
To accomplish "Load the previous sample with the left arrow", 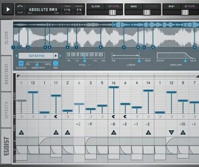I will tap(17, 56).
